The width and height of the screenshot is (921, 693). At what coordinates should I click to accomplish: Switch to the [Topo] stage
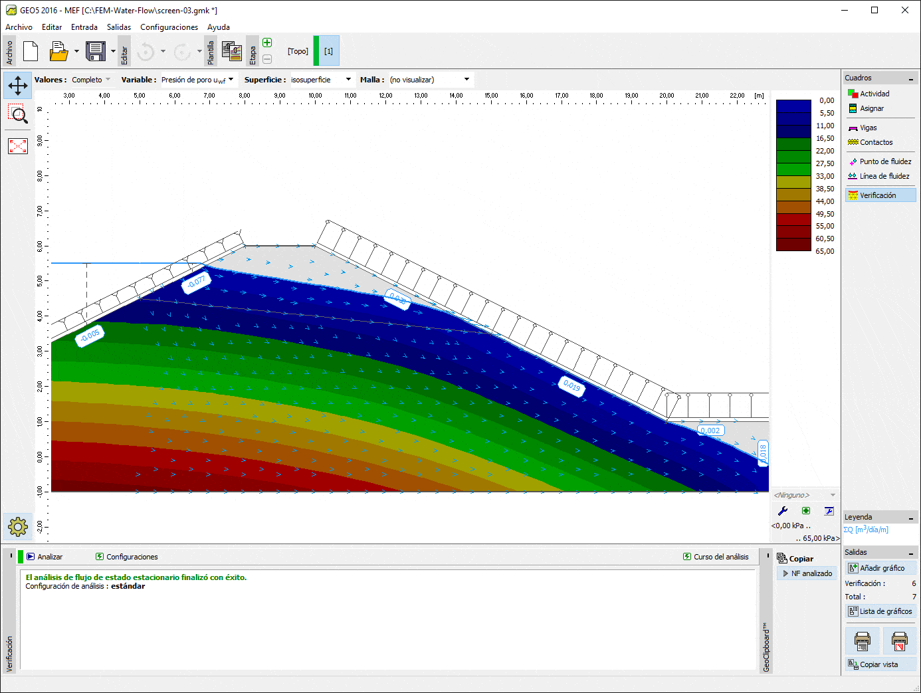tap(298, 51)
